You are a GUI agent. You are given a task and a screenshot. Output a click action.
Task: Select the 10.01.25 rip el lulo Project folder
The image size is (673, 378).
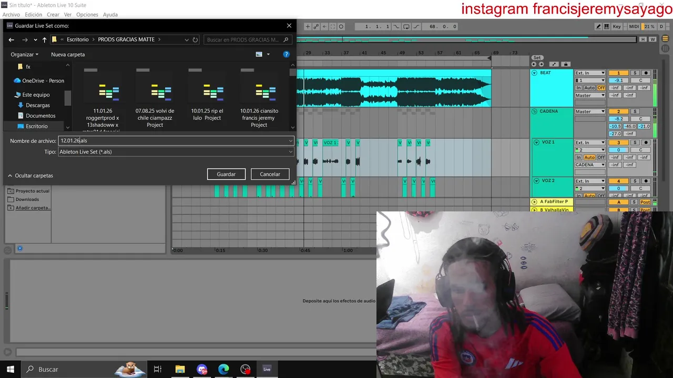pos(207,96)
